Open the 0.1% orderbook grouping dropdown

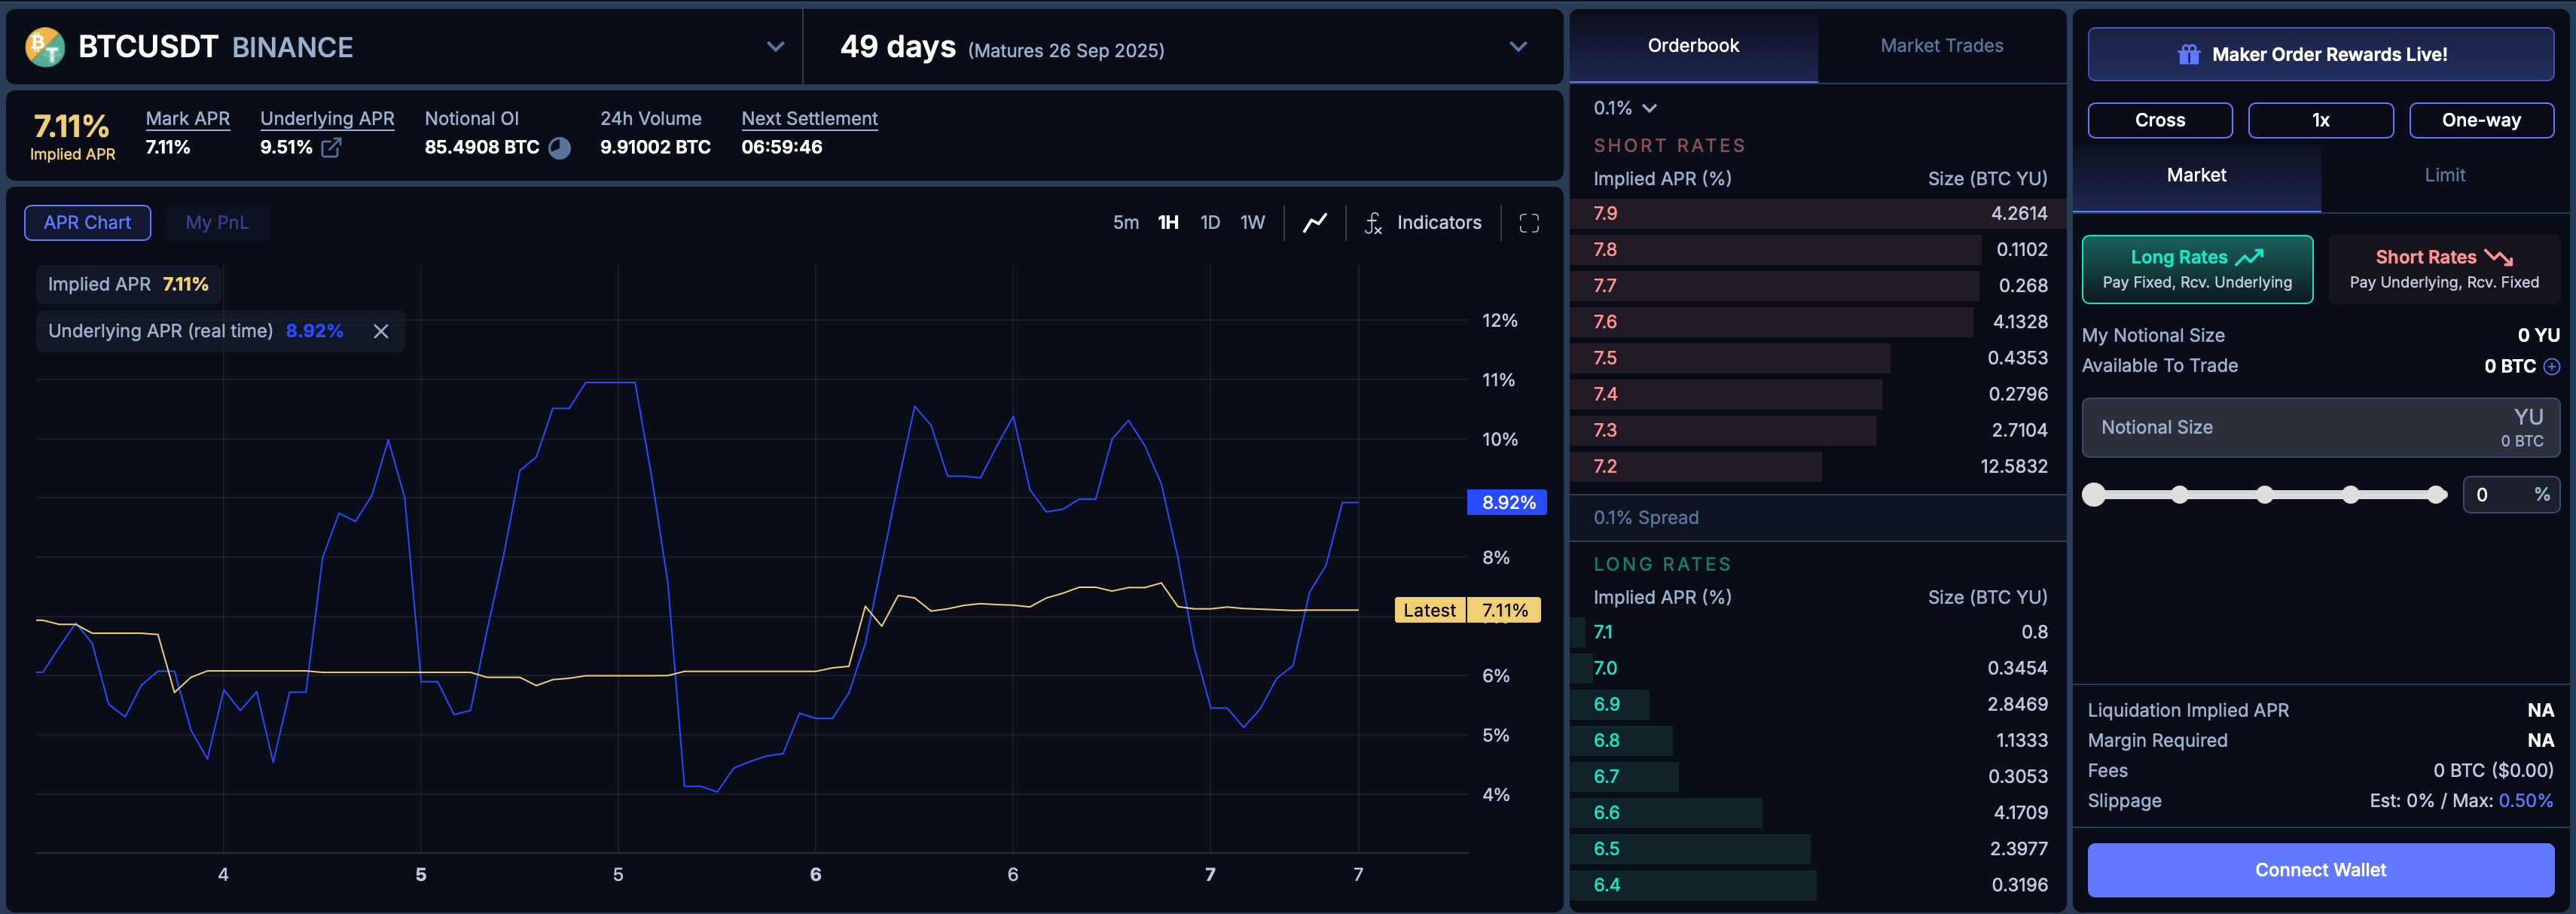click(1624, 108)
